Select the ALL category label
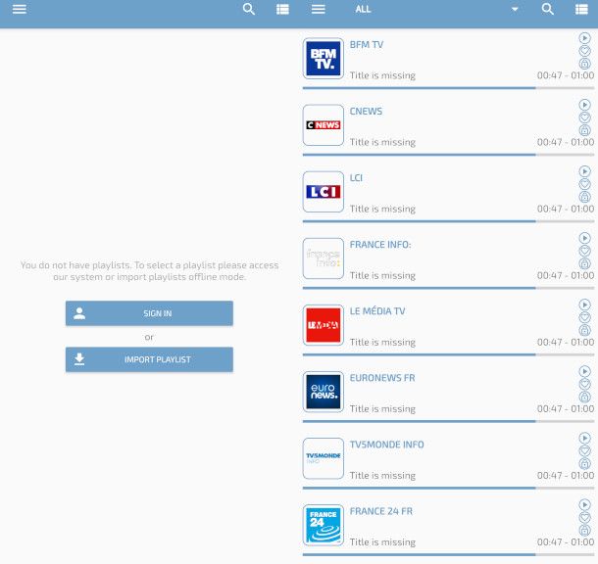 363,9
